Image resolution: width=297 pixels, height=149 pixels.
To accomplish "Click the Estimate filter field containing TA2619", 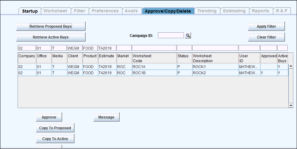I will point(107,48).
